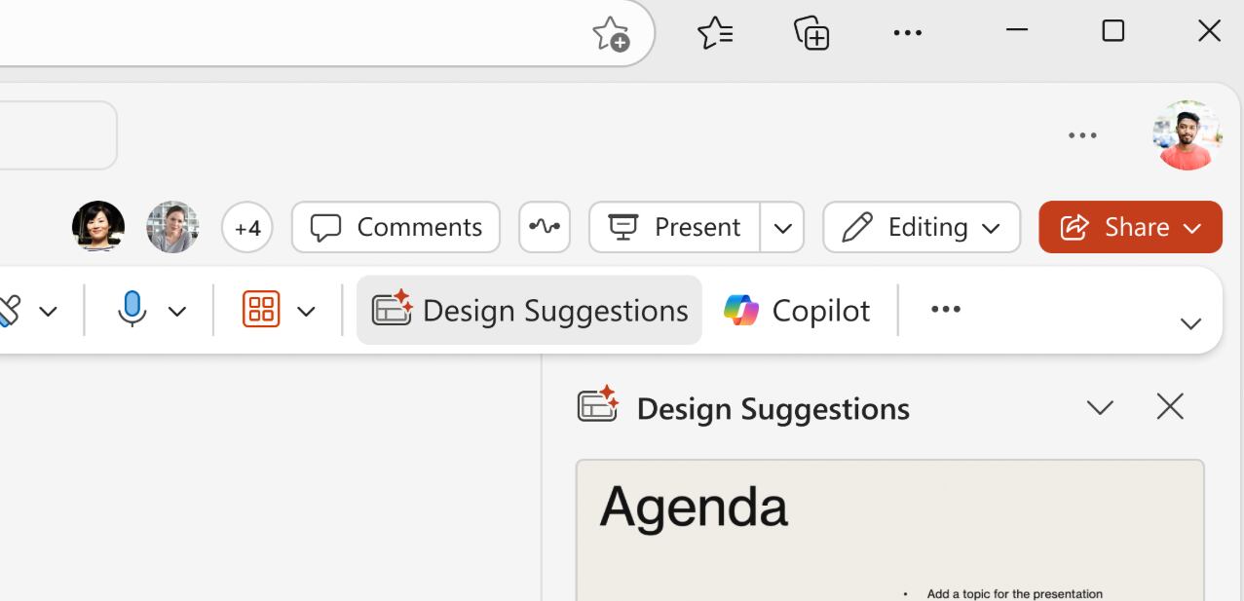Show the four additional collaborators
This screenshot has height=601, width=1244.
pyautogui.click(x=247, y=226)
